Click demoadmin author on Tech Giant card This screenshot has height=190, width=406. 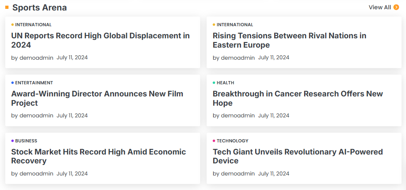238,173
